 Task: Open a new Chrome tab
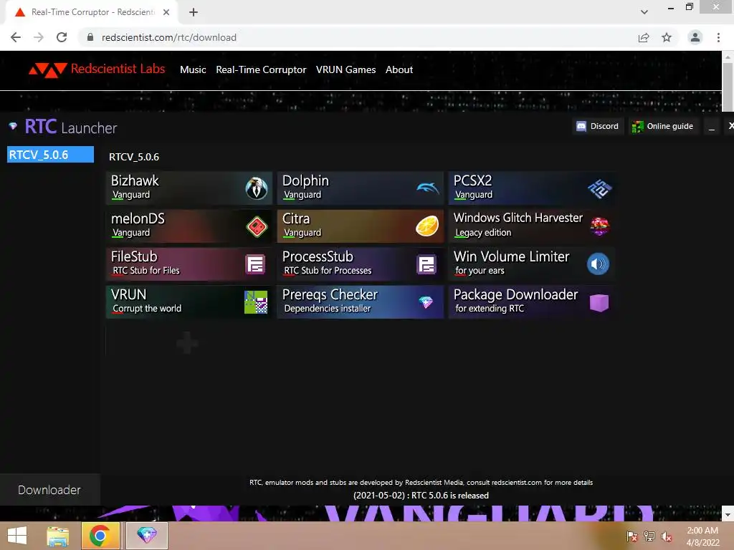coord(194,12)
